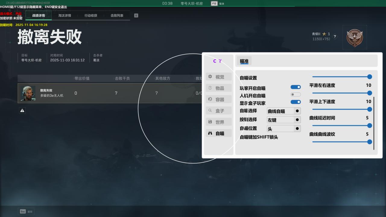Image resolution: width=386 pixels, height=217 pixels.
Task: Disable the 玩家开启自瞄 toggle
Action: (x=296, y=87)
